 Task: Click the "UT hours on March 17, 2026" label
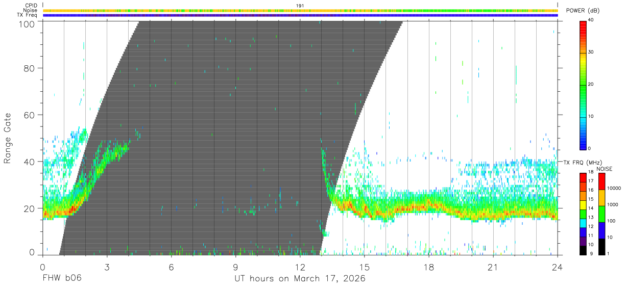(x=300, y=279)
